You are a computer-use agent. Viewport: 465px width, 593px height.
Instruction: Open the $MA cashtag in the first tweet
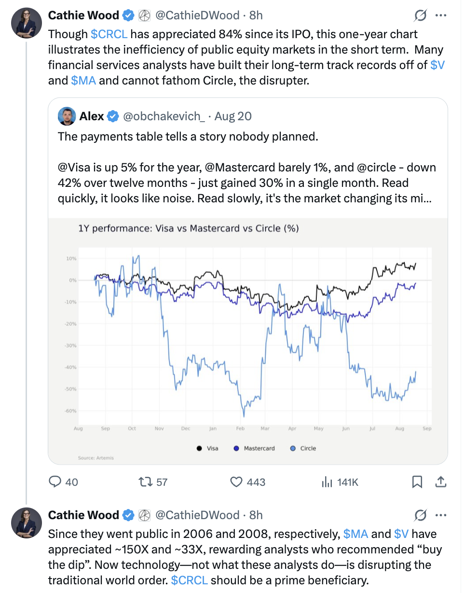(x=83, y=80)
